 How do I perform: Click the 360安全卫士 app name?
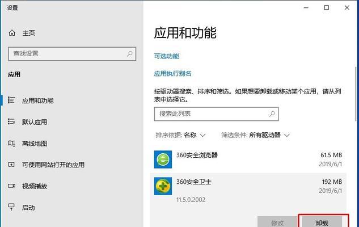[194, 182]
